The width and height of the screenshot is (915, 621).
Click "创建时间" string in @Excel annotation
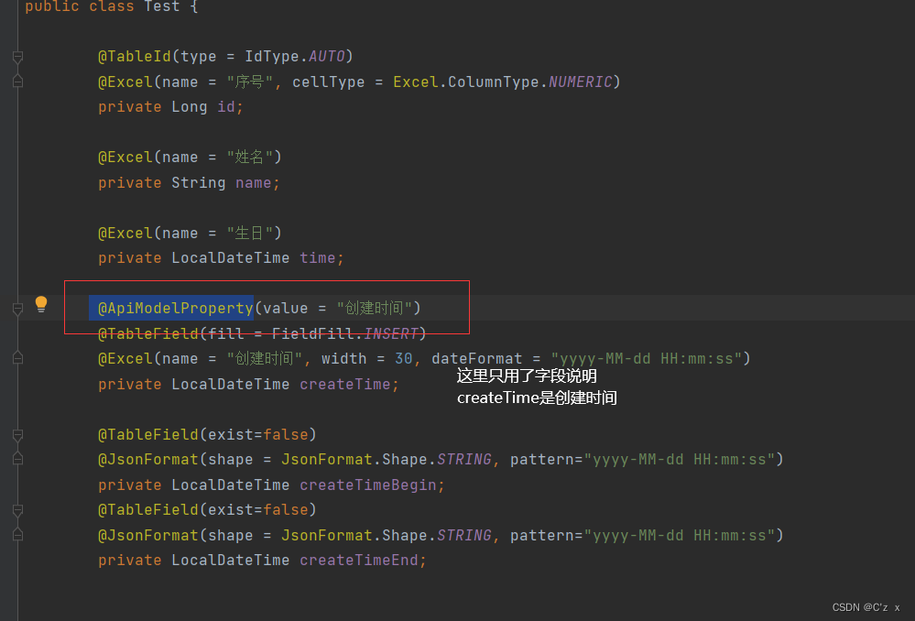coord(265,358)
